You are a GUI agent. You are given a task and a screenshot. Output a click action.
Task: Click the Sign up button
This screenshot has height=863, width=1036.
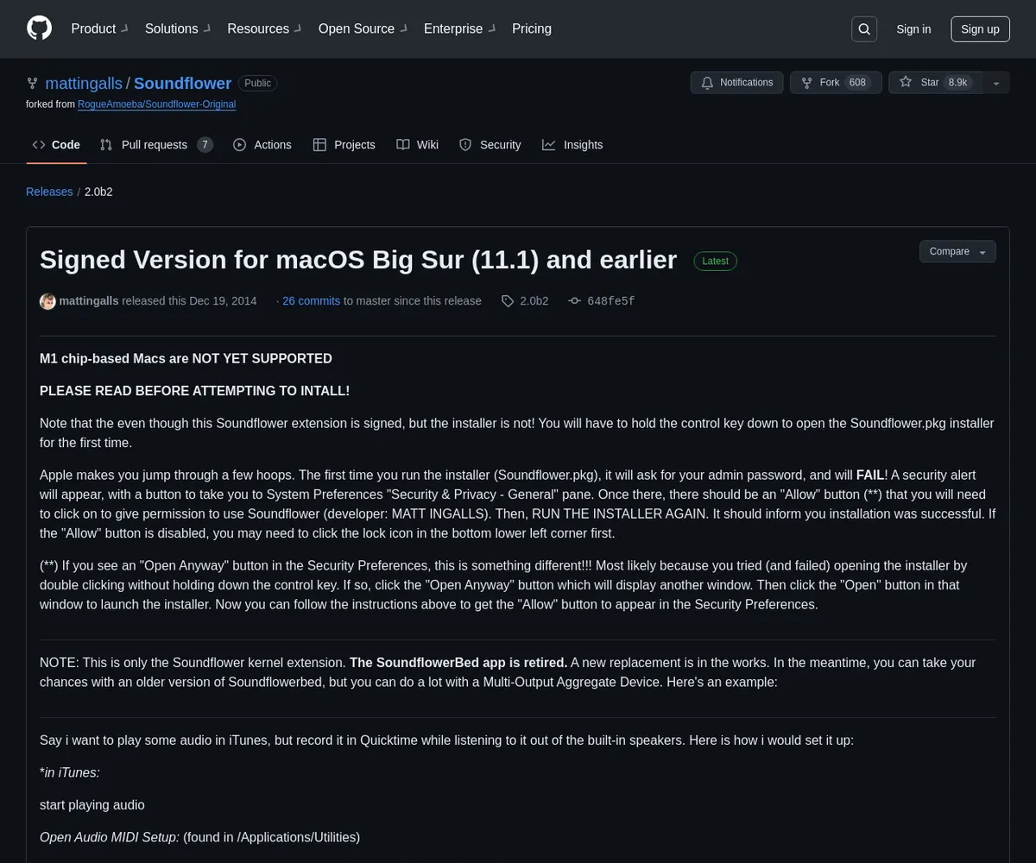(x=980, y=29)
